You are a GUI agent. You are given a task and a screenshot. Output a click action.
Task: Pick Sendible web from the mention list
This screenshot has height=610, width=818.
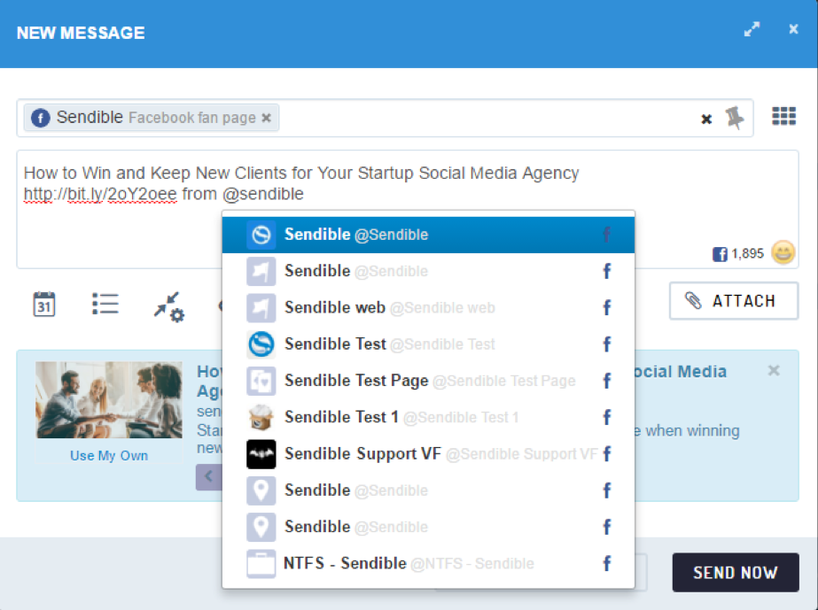pos(428,307)
